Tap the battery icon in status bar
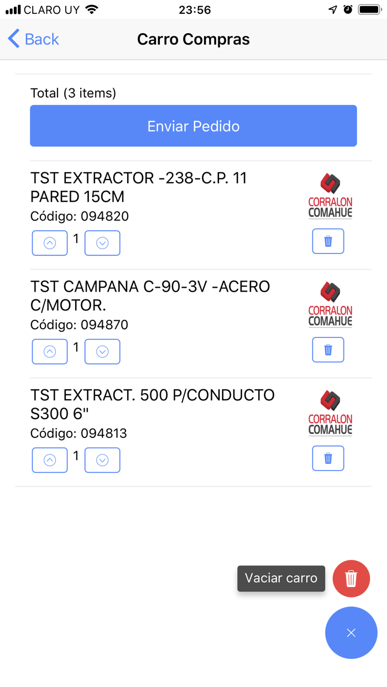This screenshot has width=387, height=687. [x=369, y=9]
